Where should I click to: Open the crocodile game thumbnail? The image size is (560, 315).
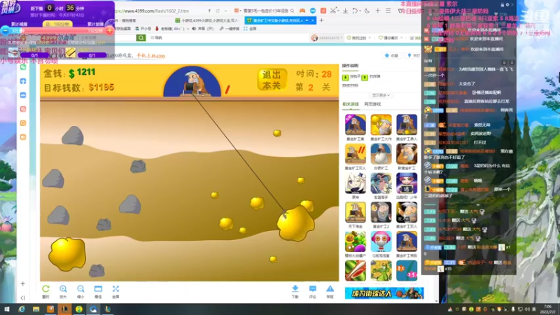click(381, 270)
